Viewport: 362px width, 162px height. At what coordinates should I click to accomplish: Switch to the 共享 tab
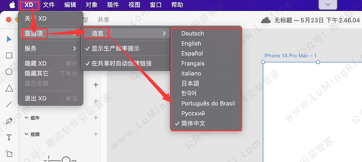103,20
